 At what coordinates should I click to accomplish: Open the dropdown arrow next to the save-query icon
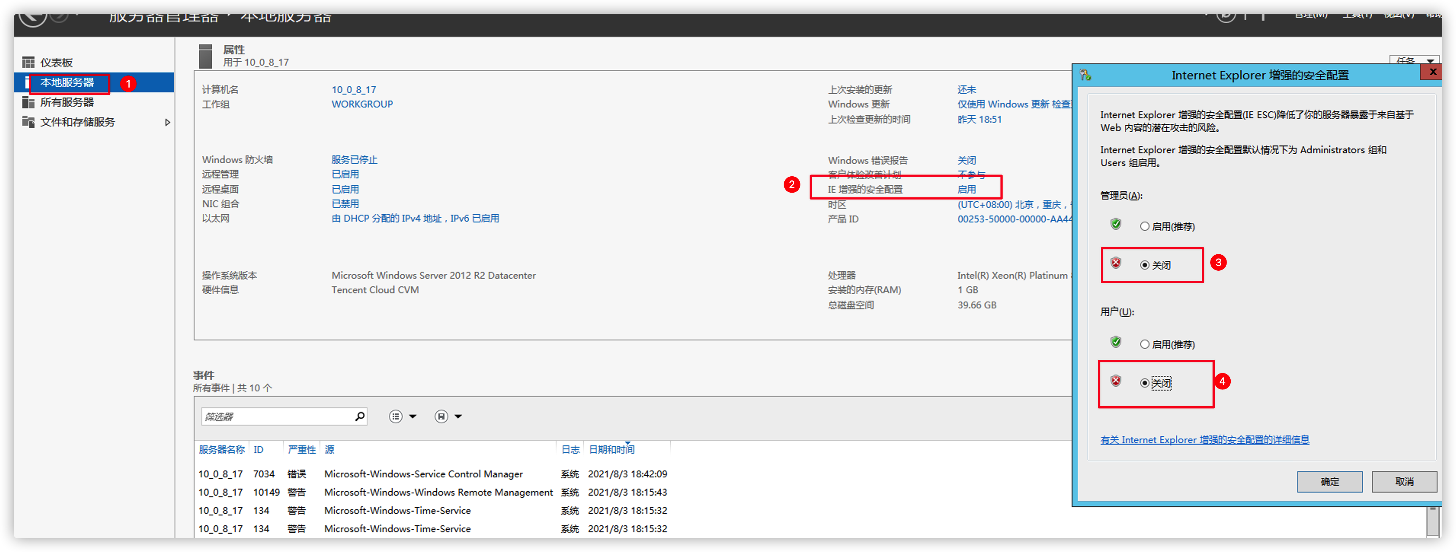[x=459, y=416]
